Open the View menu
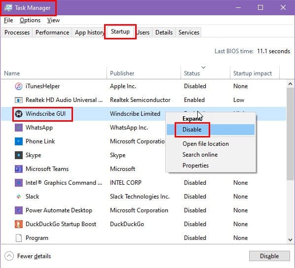Screen dimensions: 295x268 53,20
